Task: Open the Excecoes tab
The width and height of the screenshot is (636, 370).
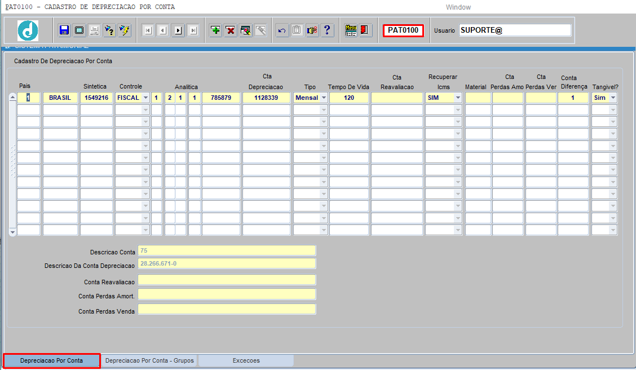Action: point(246,360)
